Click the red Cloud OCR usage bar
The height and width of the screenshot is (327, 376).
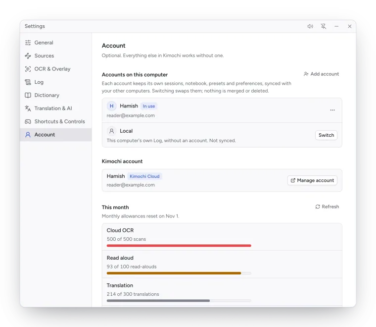pos(179,246)
